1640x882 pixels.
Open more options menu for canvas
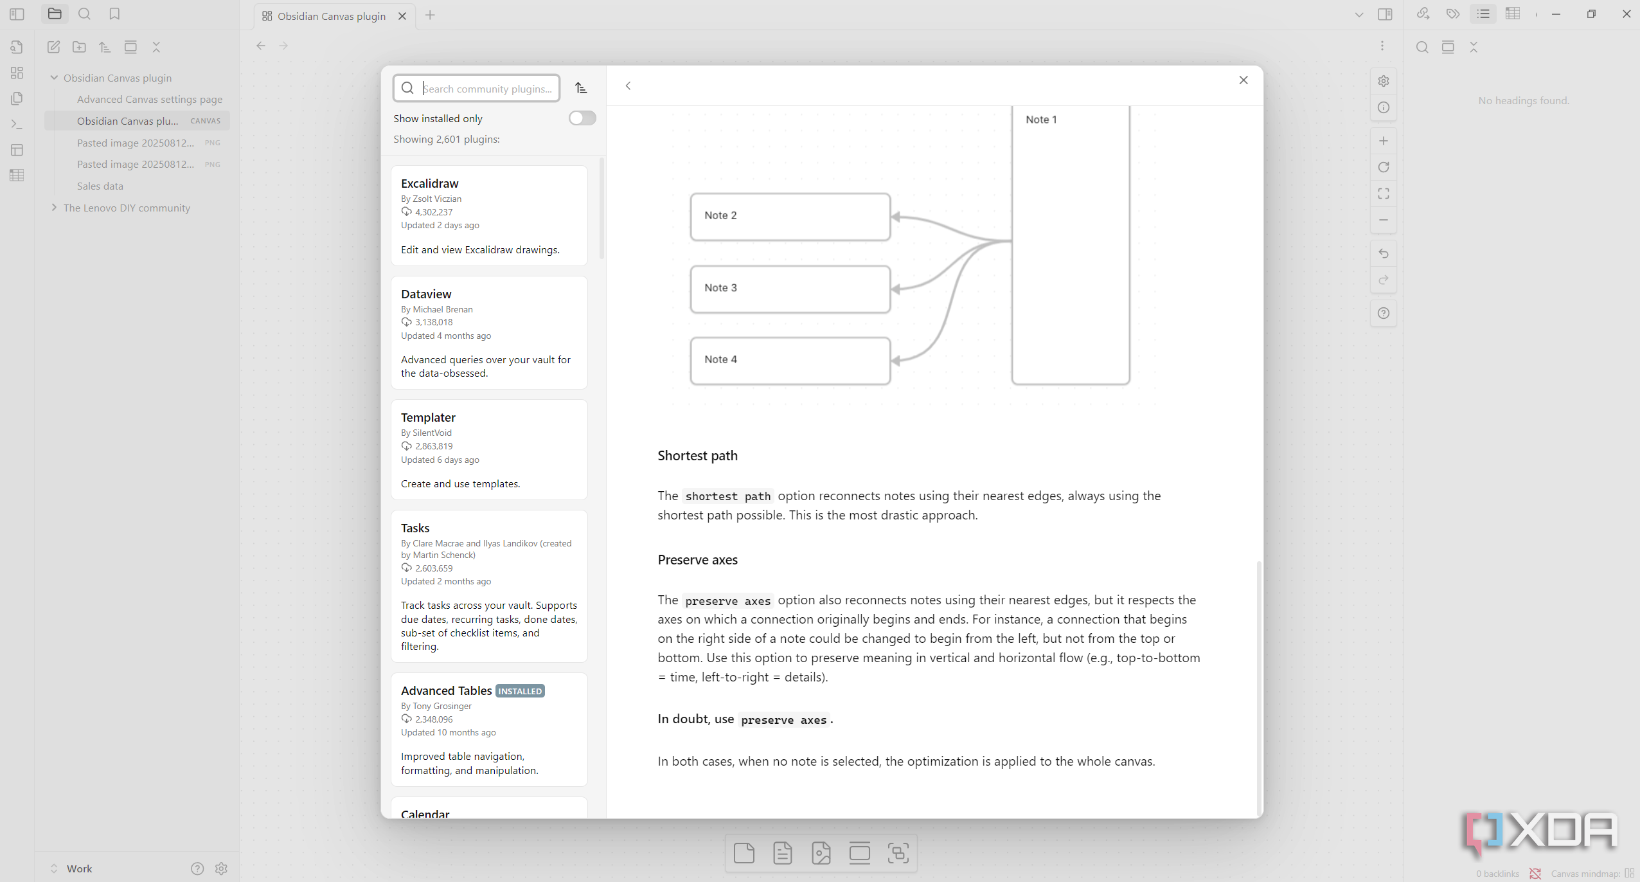coord(1382,46)
